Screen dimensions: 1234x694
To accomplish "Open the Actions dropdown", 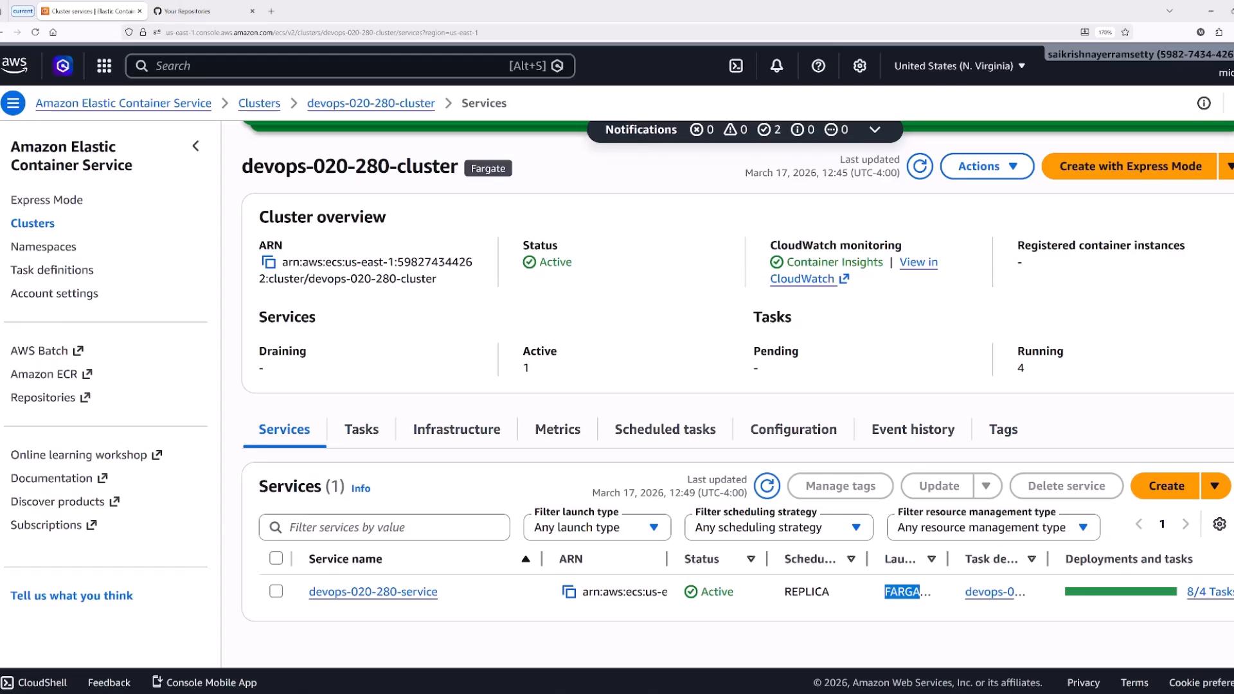I will tap(987, 166).
